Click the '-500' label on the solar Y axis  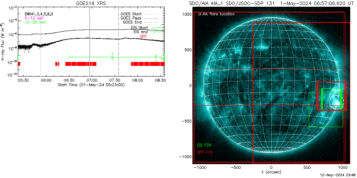[186, 121]
